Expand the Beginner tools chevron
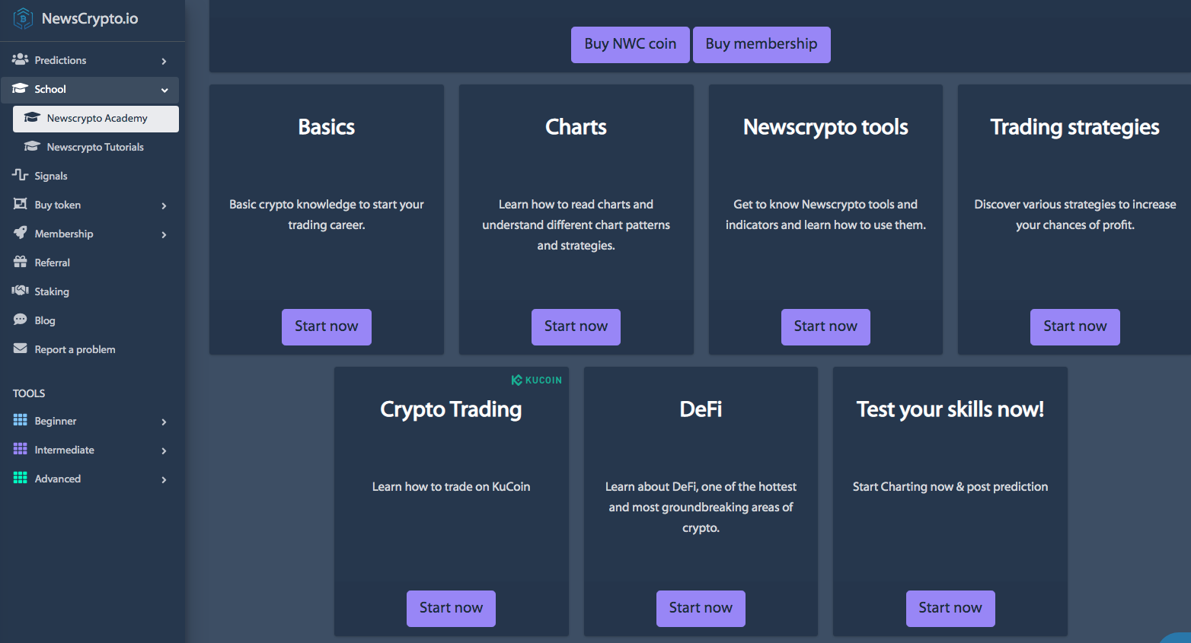The width and height of the screenshot is (1191, 643). [164, 422]
